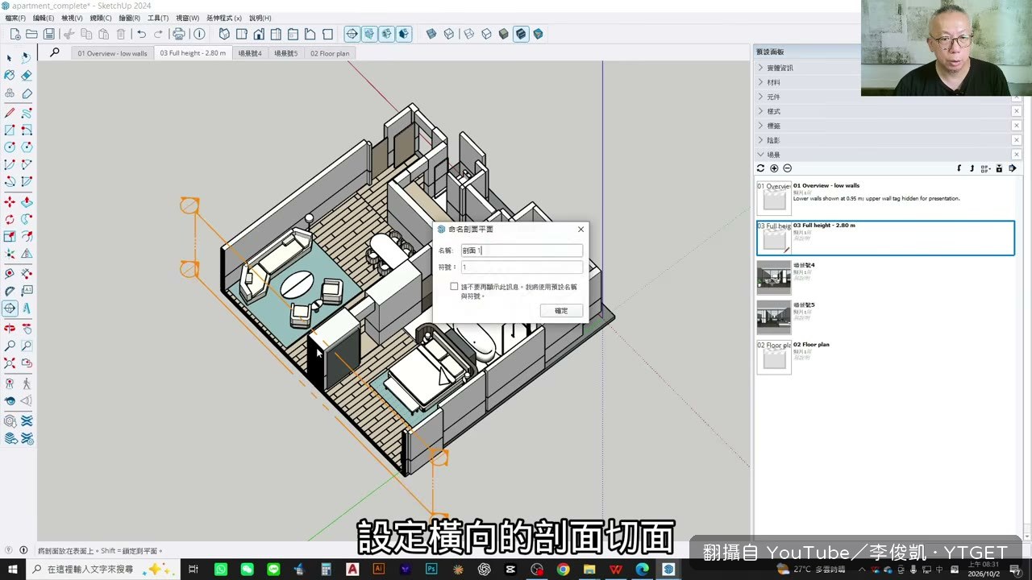Switch to Iso view icon
This screenshot has width=1032, height=580.
click(224, 34)
